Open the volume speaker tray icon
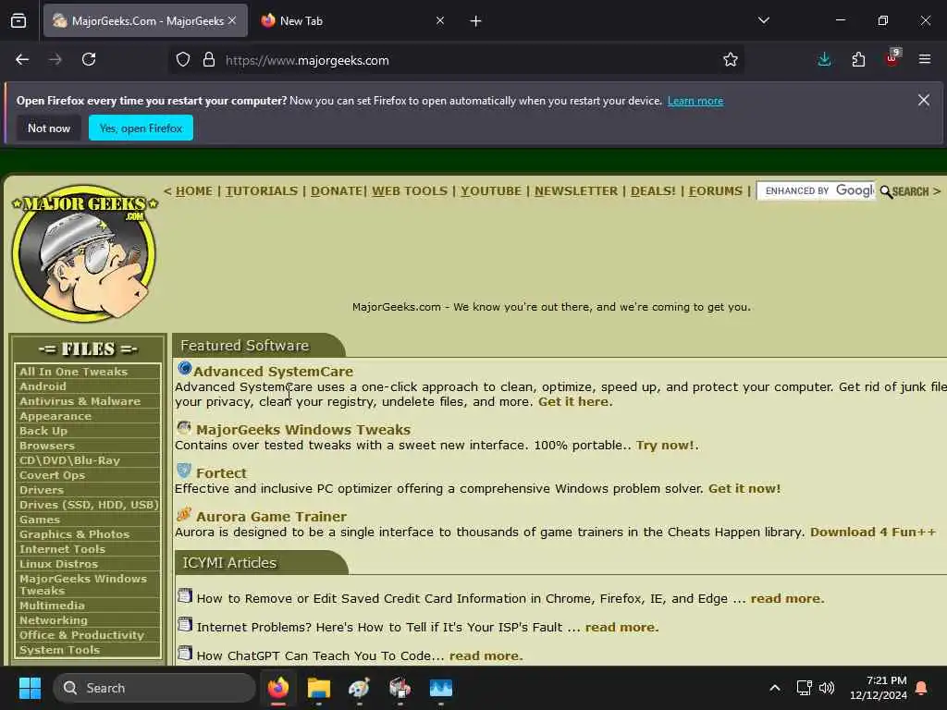This screenshot has height=710, width=947. (x=826, y=688)
